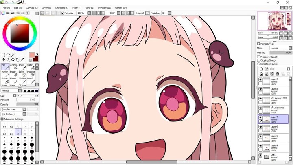Open the Stabilizer value dropdown
Viewport: 293px width, 165px height.
click(x=169, y=13)
